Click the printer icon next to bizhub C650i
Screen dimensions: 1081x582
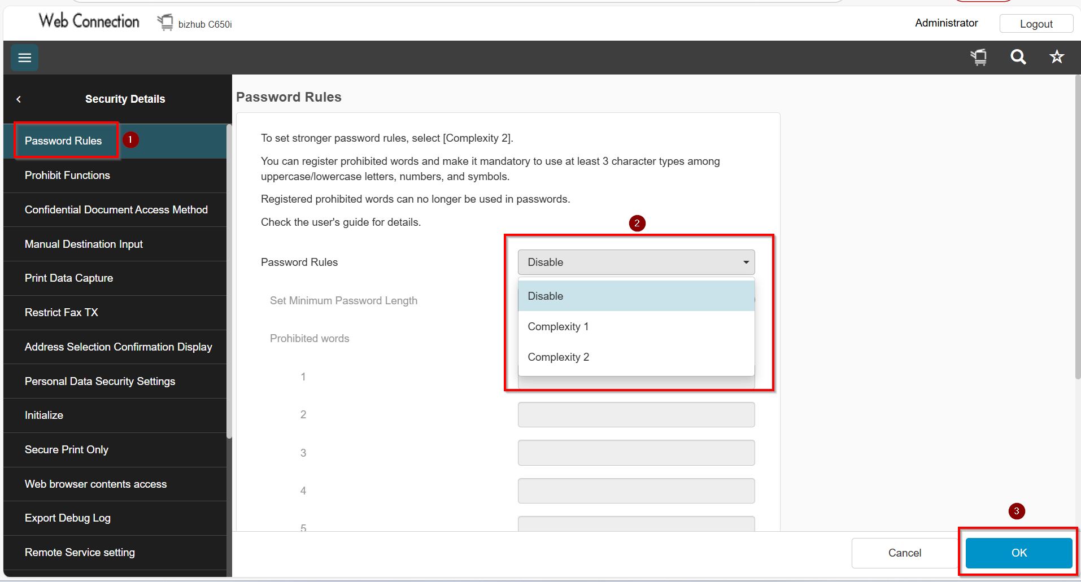[165, 23]
